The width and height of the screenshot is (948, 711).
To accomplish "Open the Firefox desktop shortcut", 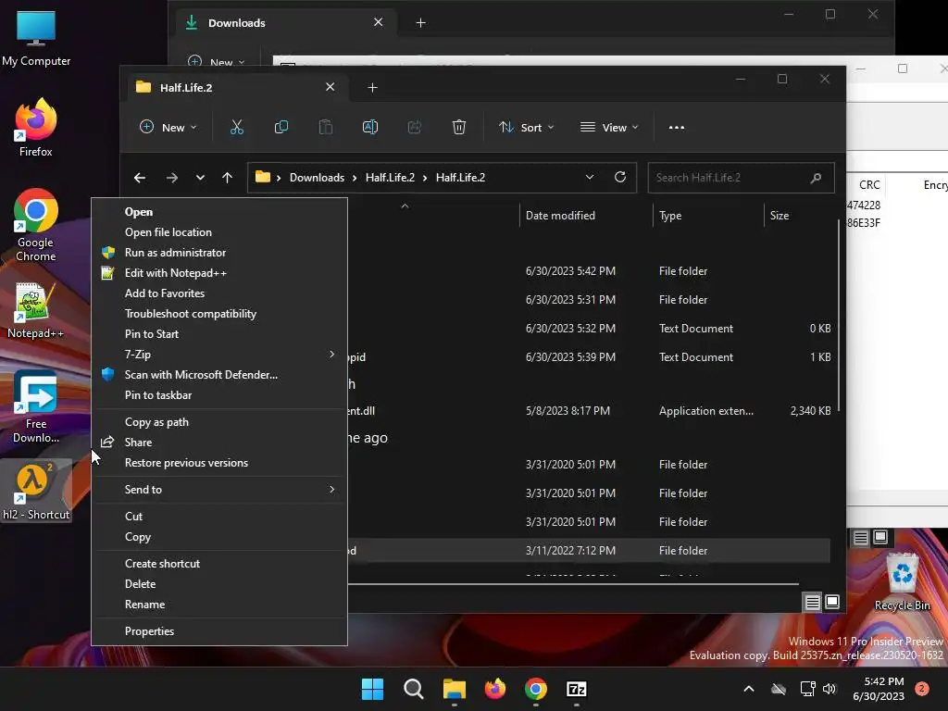I will [x=35, y=128].
